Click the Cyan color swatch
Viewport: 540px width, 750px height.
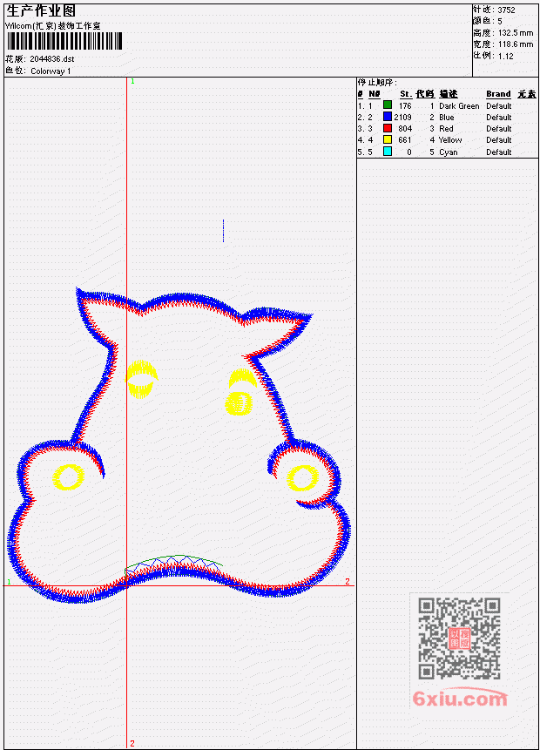(x=388, y=152)
